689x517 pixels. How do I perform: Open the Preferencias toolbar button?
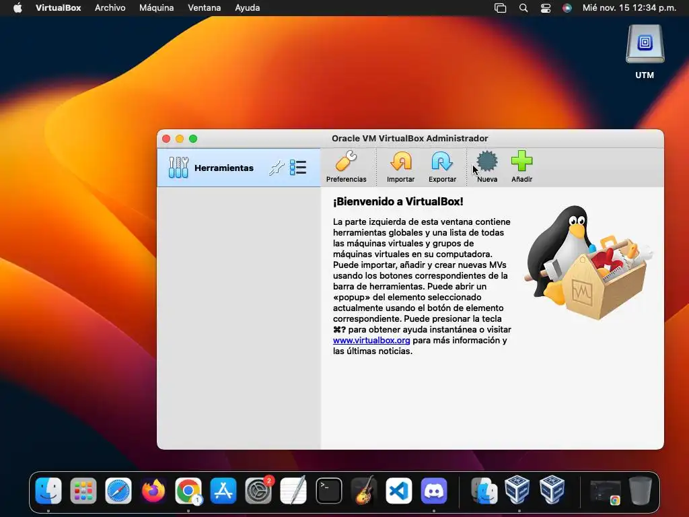pos(347,167)
